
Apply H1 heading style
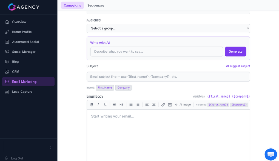click(x=114, y=105)
